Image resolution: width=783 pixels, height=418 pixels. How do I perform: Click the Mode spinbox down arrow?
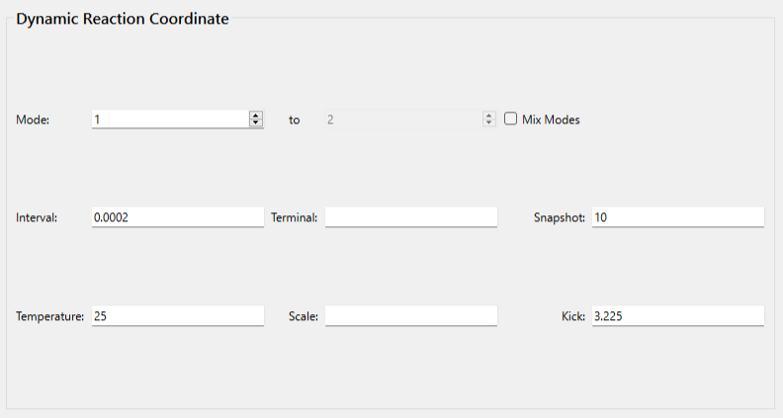(x=256, y=123)
